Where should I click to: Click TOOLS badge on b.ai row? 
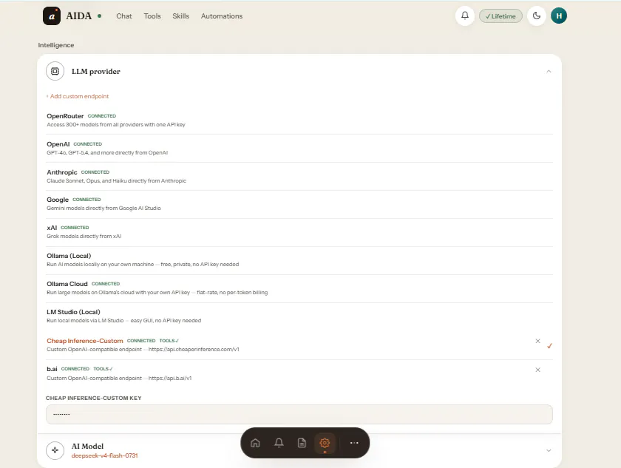click(x=103, y=369)
